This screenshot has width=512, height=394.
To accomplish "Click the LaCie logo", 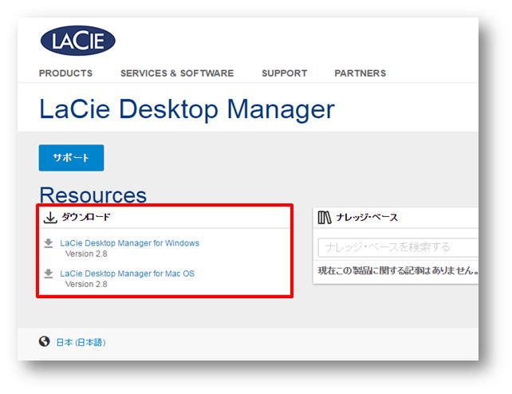I will (x=77, y=41).
